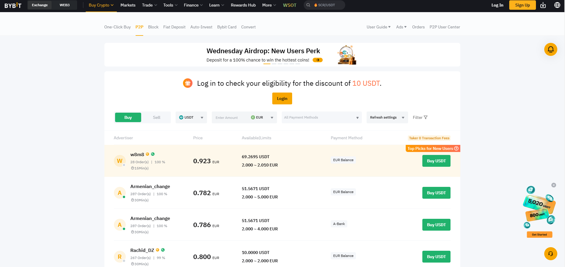The width and height of the screenshot is (565, 267).
Task: Click the Top Picks help icon
Action: coord(456,148)
